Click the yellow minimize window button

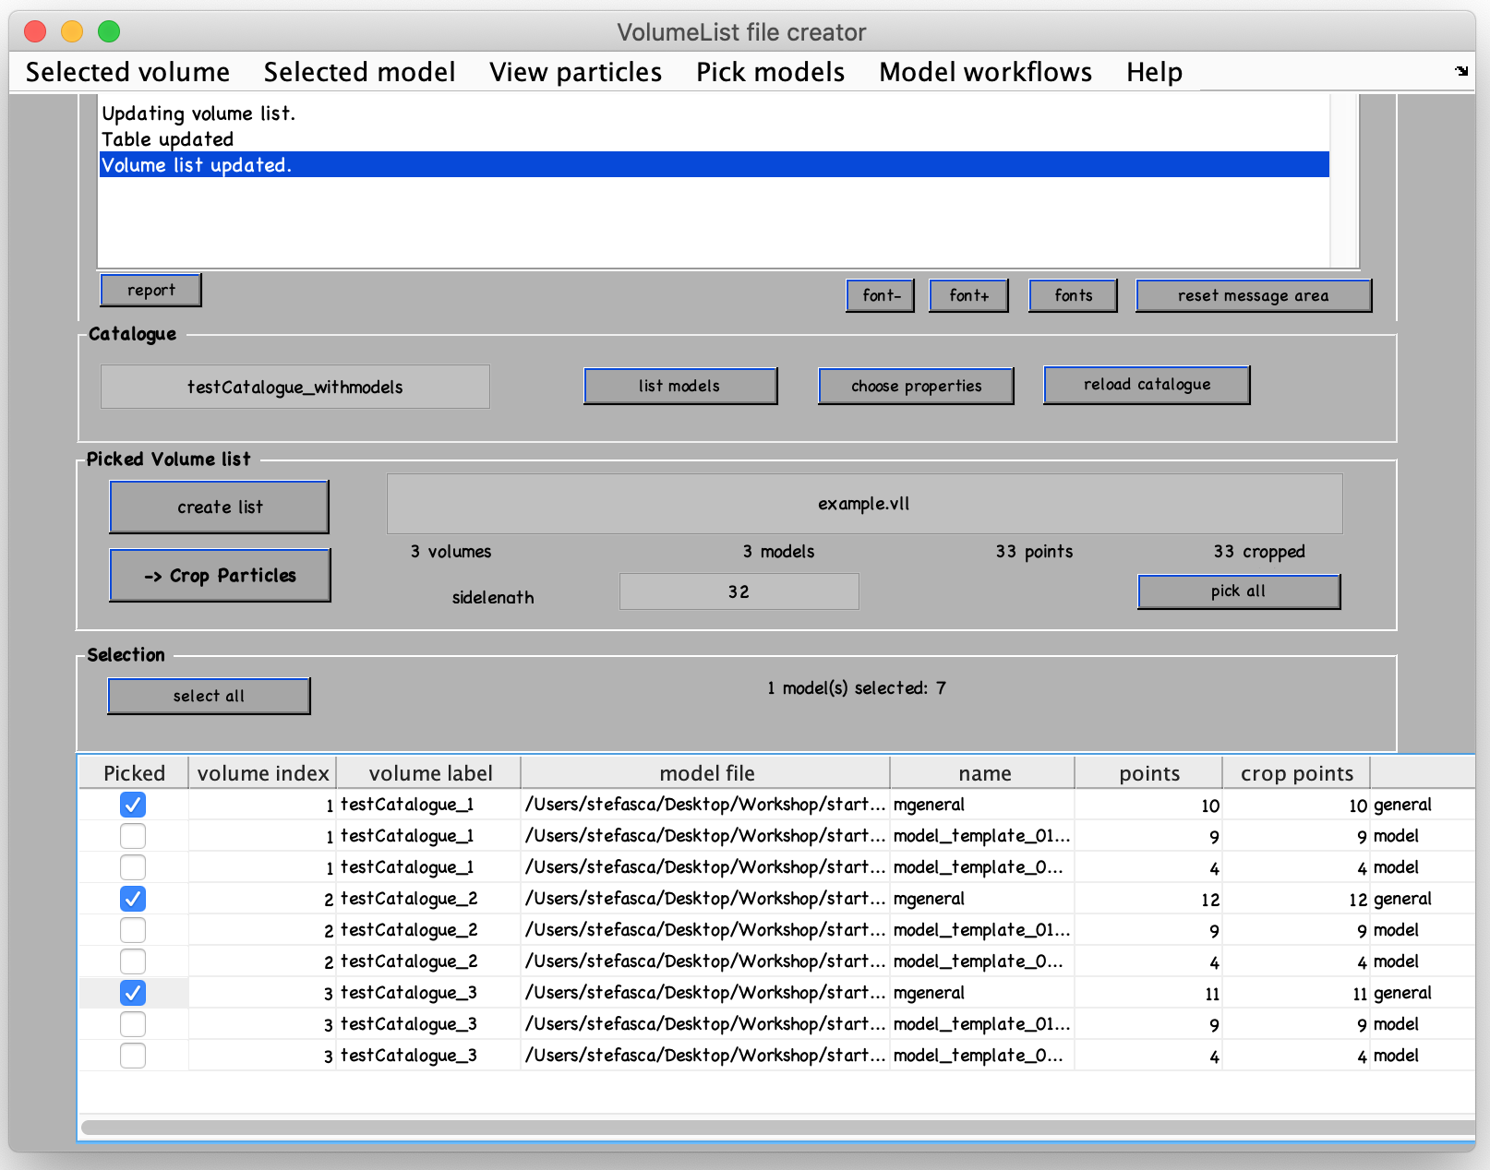[x=72, y=31]
